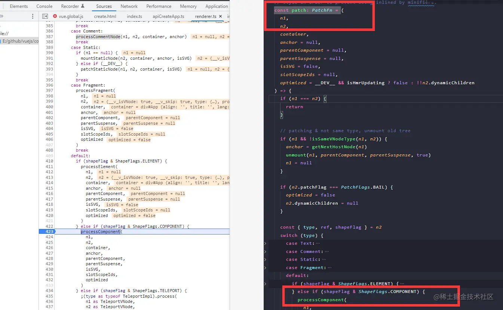
Task: Open the Recorder panel tab
Action: point(73,6)
